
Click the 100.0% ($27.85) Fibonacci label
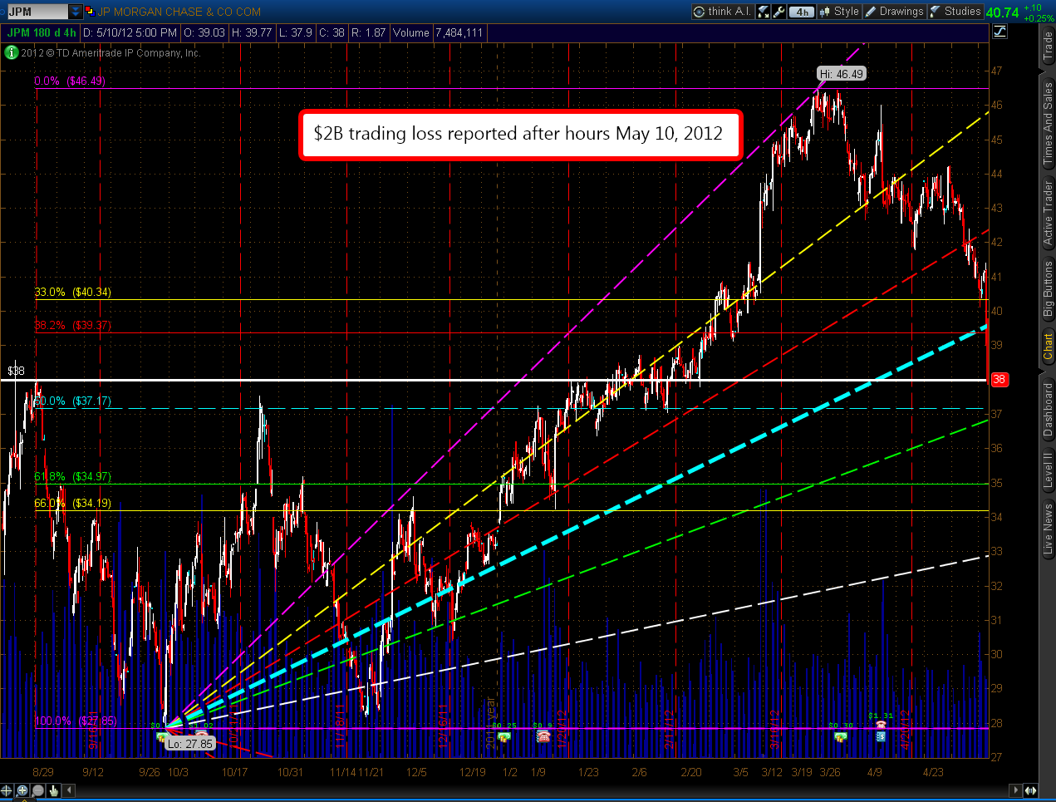tap(76, 721)
